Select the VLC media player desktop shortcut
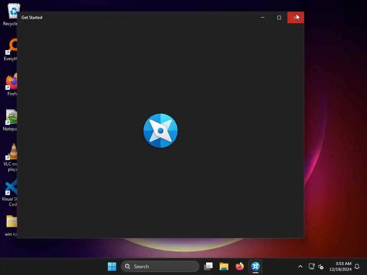Screen dimensions: 367x275 pyautogui.click(x=10, y=158)
